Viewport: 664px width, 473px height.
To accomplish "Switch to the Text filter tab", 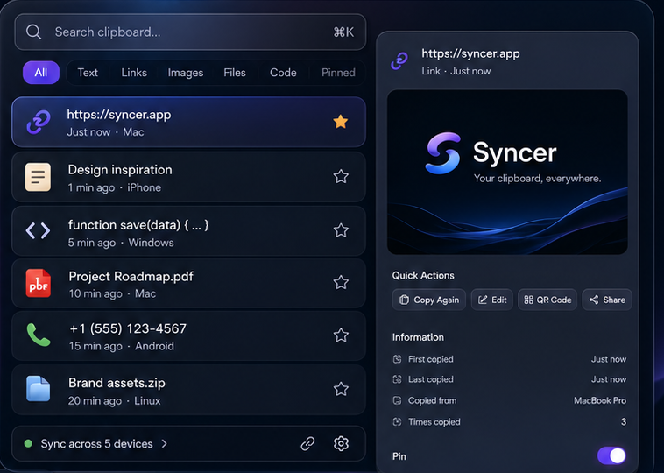I will [x=88, y=73].
